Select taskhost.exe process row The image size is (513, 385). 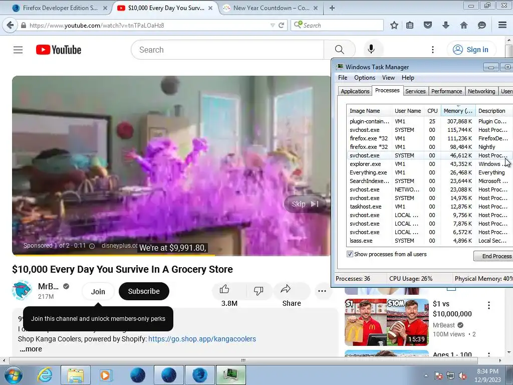(429, 207)
